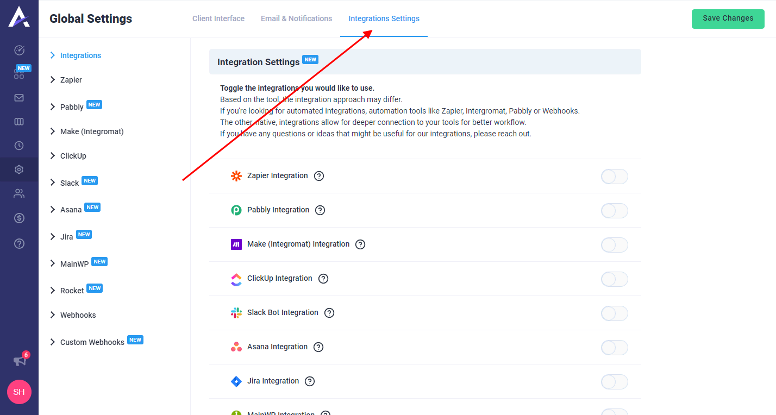This screenshot has width=776, height=415.
Task: Click help icon next to Zapier Integration
Action: [x=319, y=176]
